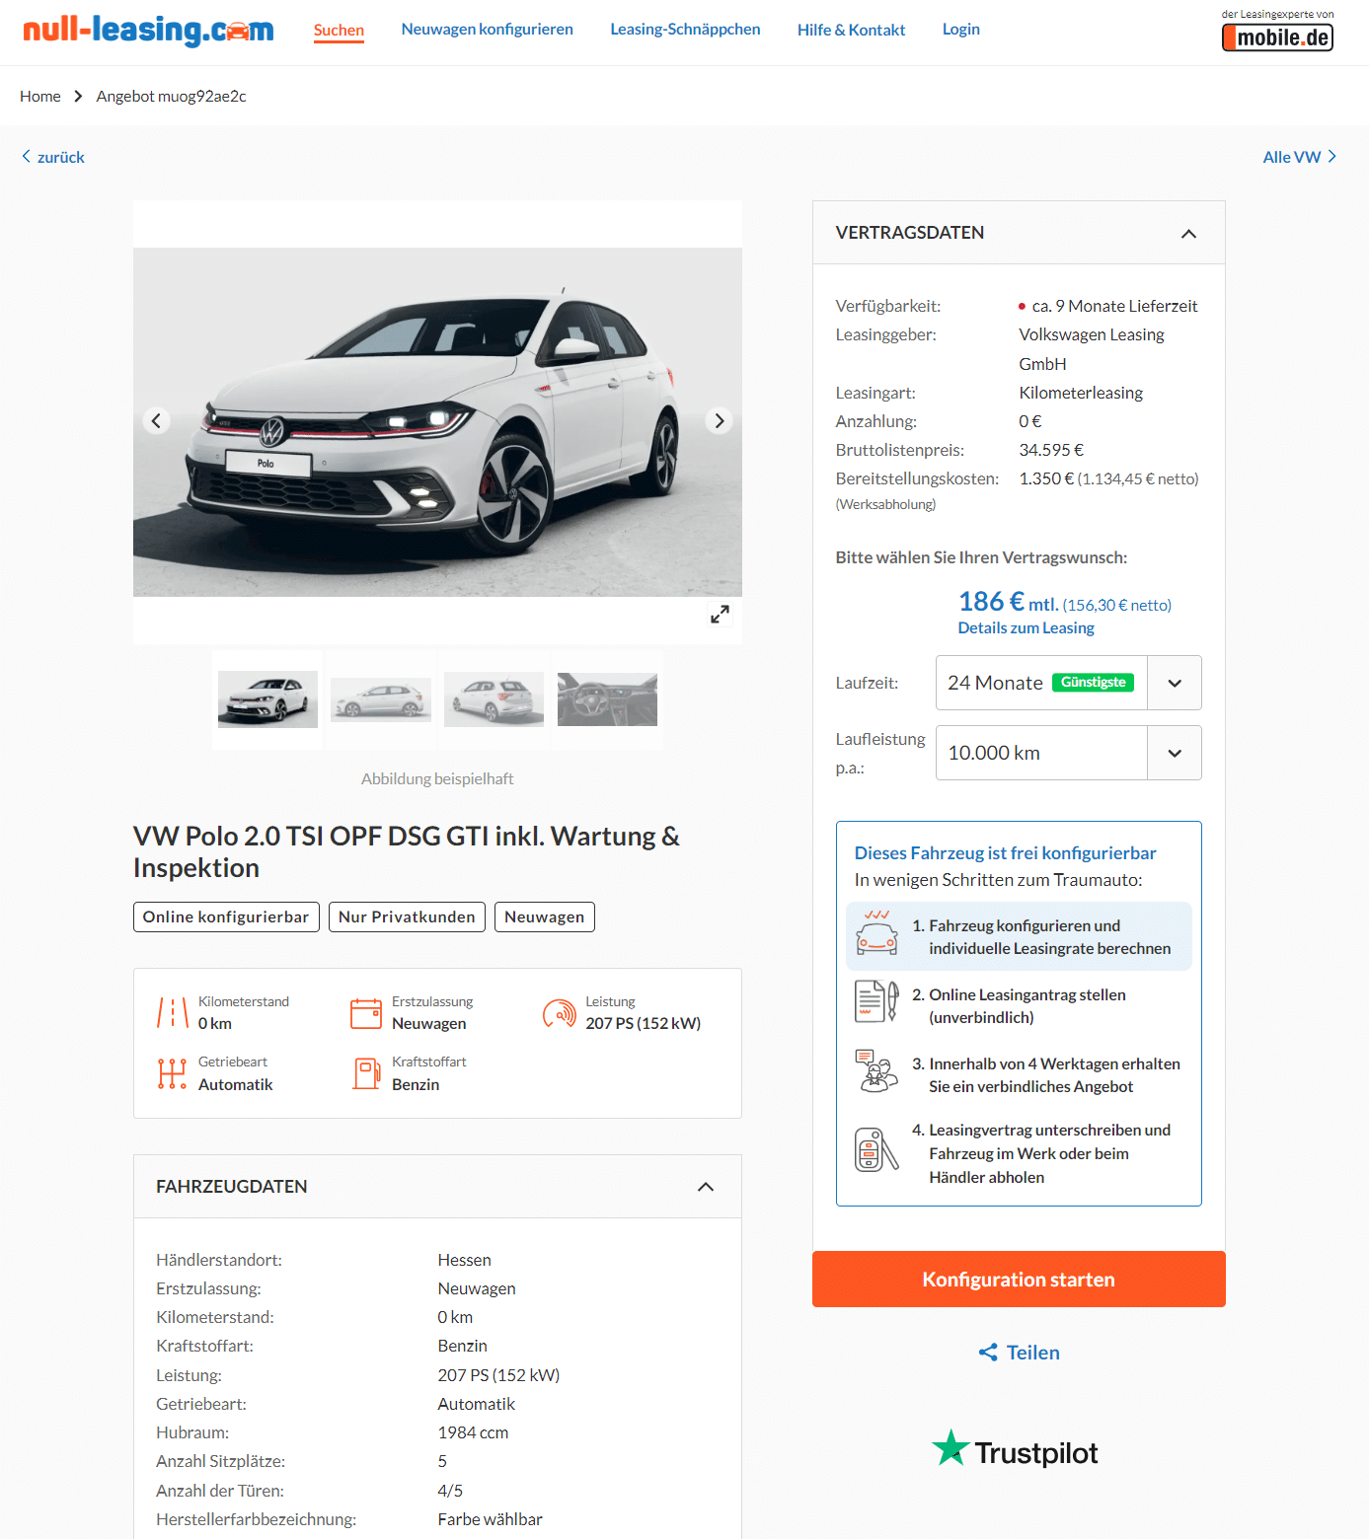
Task: Click the Teilen share link
Action: point(1019,1353)
